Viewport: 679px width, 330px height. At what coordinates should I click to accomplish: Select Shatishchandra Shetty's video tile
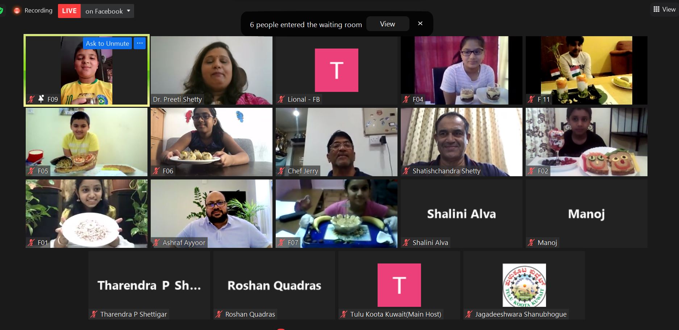462,142
